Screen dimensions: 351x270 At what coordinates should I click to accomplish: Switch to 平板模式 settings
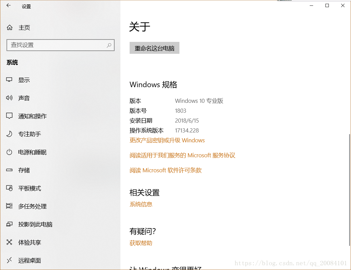coord(30,188)
